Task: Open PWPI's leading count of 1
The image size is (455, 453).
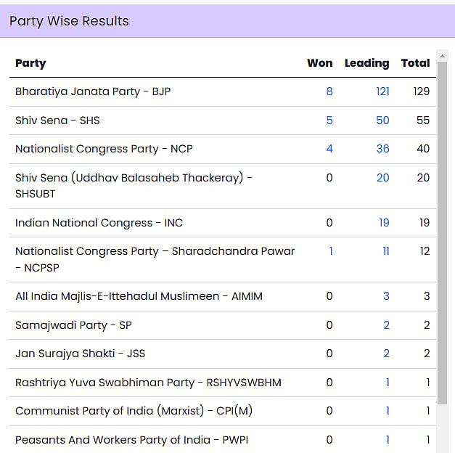Action: (388, 440)
